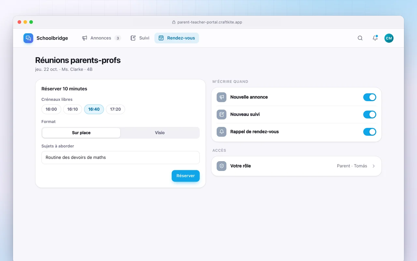Click the Réserver 10 minutes title
The image size is (417, 261).
(x=64, y=89)
